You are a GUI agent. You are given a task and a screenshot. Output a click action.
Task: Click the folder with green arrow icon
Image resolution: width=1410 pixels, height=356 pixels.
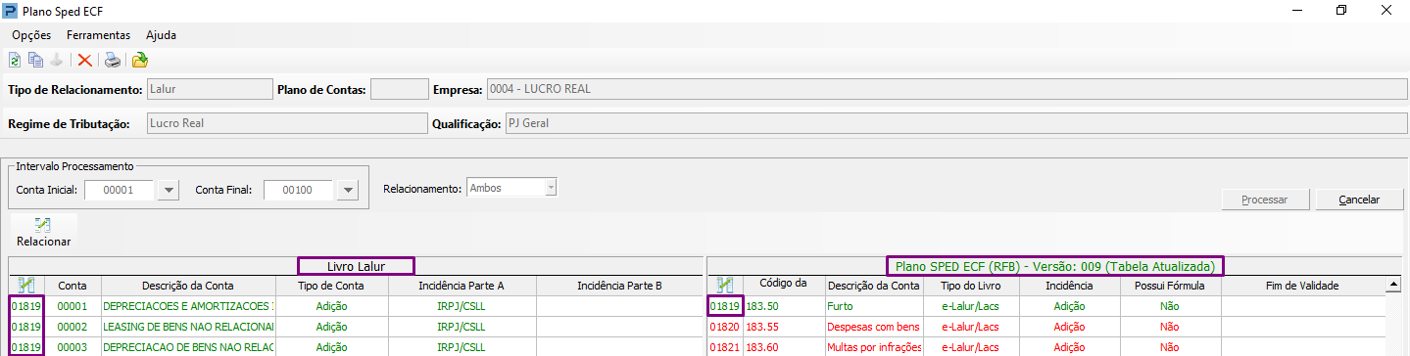pyautogui.click(x=139, y=61)
